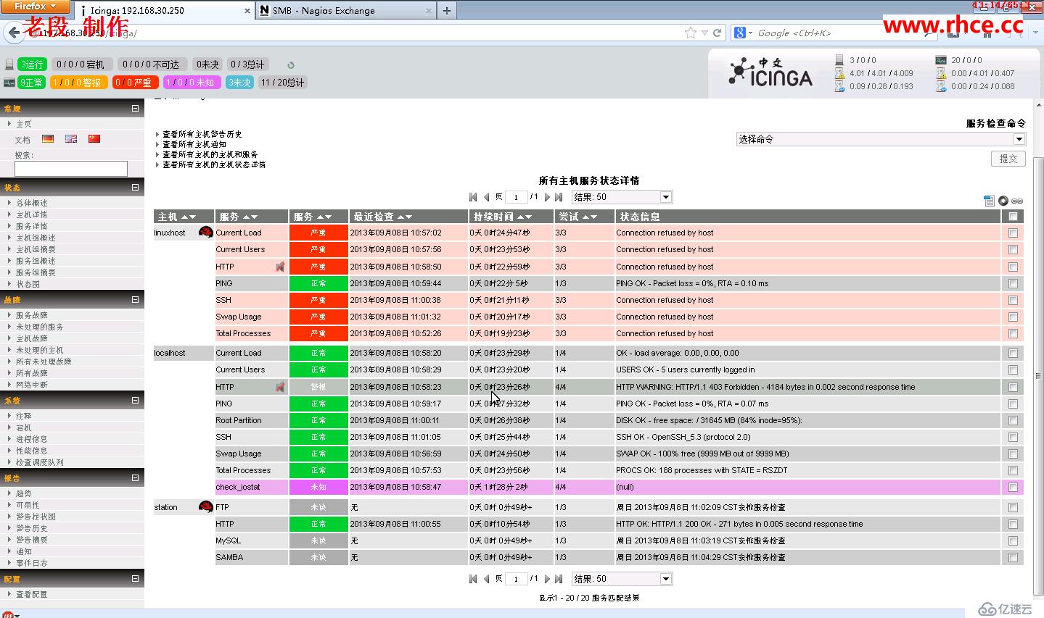Check station SAMBA row checkbox
The height and width of the screenshot is (618, 1044).
point(1013,558)
